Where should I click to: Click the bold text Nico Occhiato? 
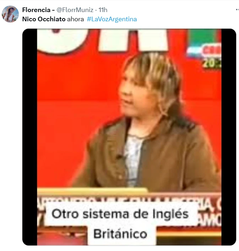(x=44, y=19)
